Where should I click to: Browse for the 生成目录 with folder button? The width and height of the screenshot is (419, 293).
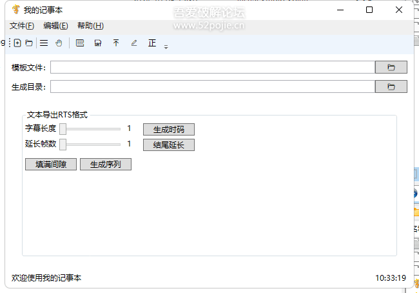pos(391,86)
